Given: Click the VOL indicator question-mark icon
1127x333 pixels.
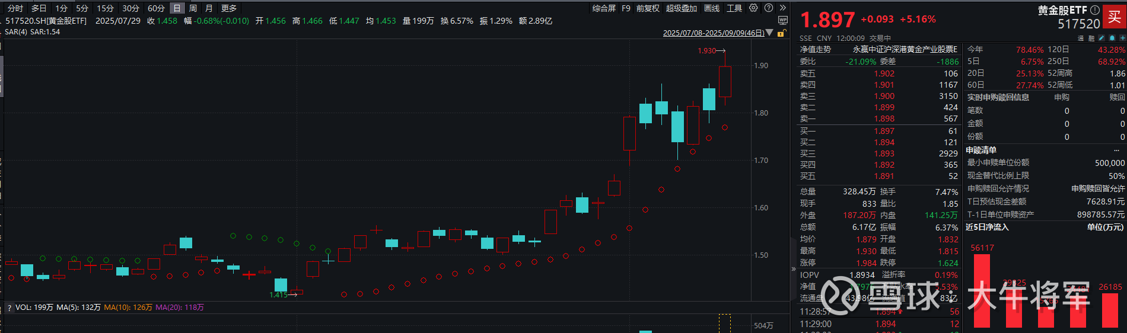Looking at the screenshot, I should [x=9, y=308].
